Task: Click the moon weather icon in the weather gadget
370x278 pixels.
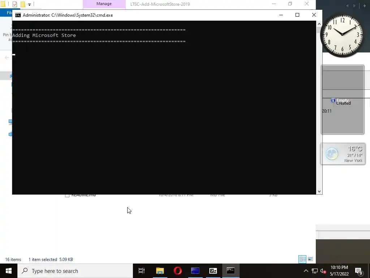Action: 332,154
